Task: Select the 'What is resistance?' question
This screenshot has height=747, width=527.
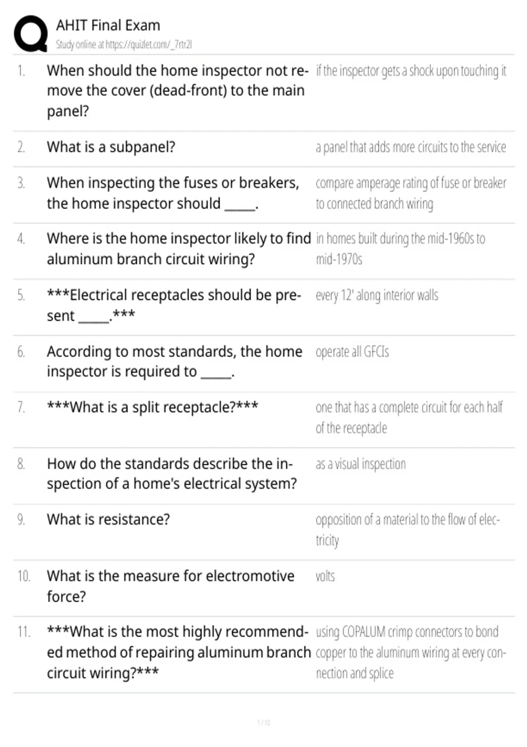Action: coord(108,519)
